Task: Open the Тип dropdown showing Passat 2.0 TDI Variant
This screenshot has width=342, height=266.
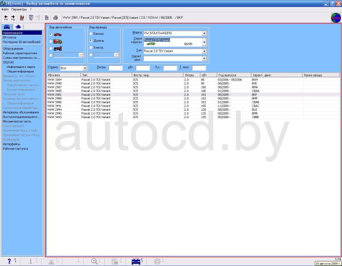Action: pos(204,51)
